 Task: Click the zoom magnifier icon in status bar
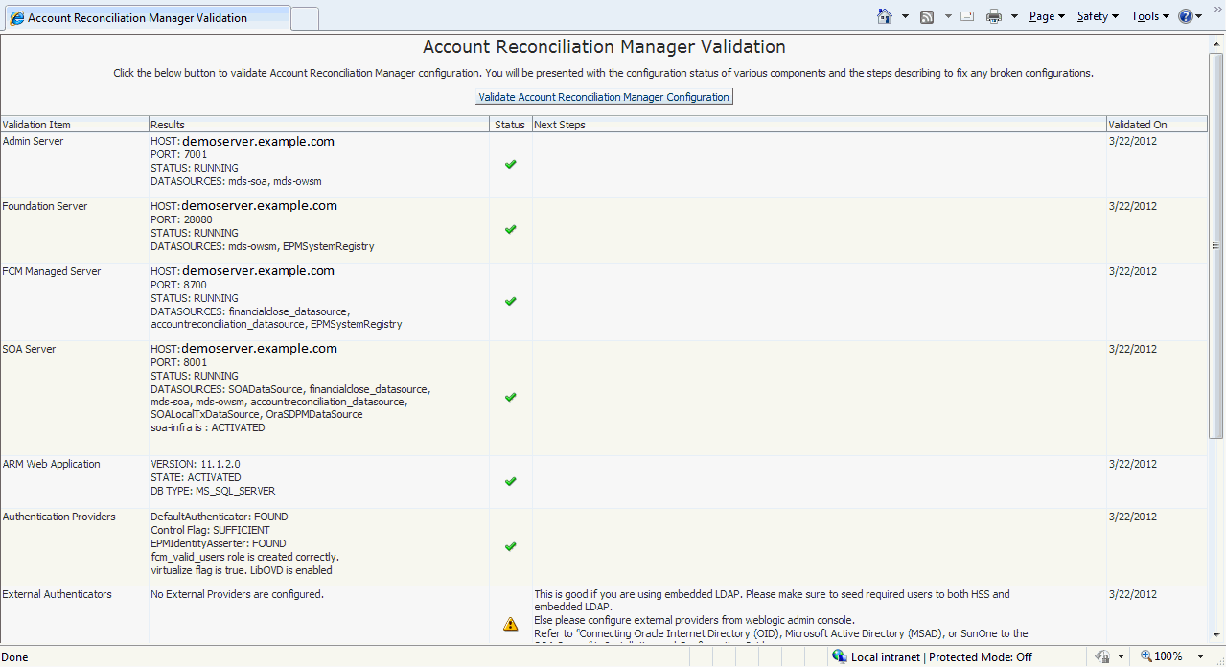click(x=1145, y=656)
